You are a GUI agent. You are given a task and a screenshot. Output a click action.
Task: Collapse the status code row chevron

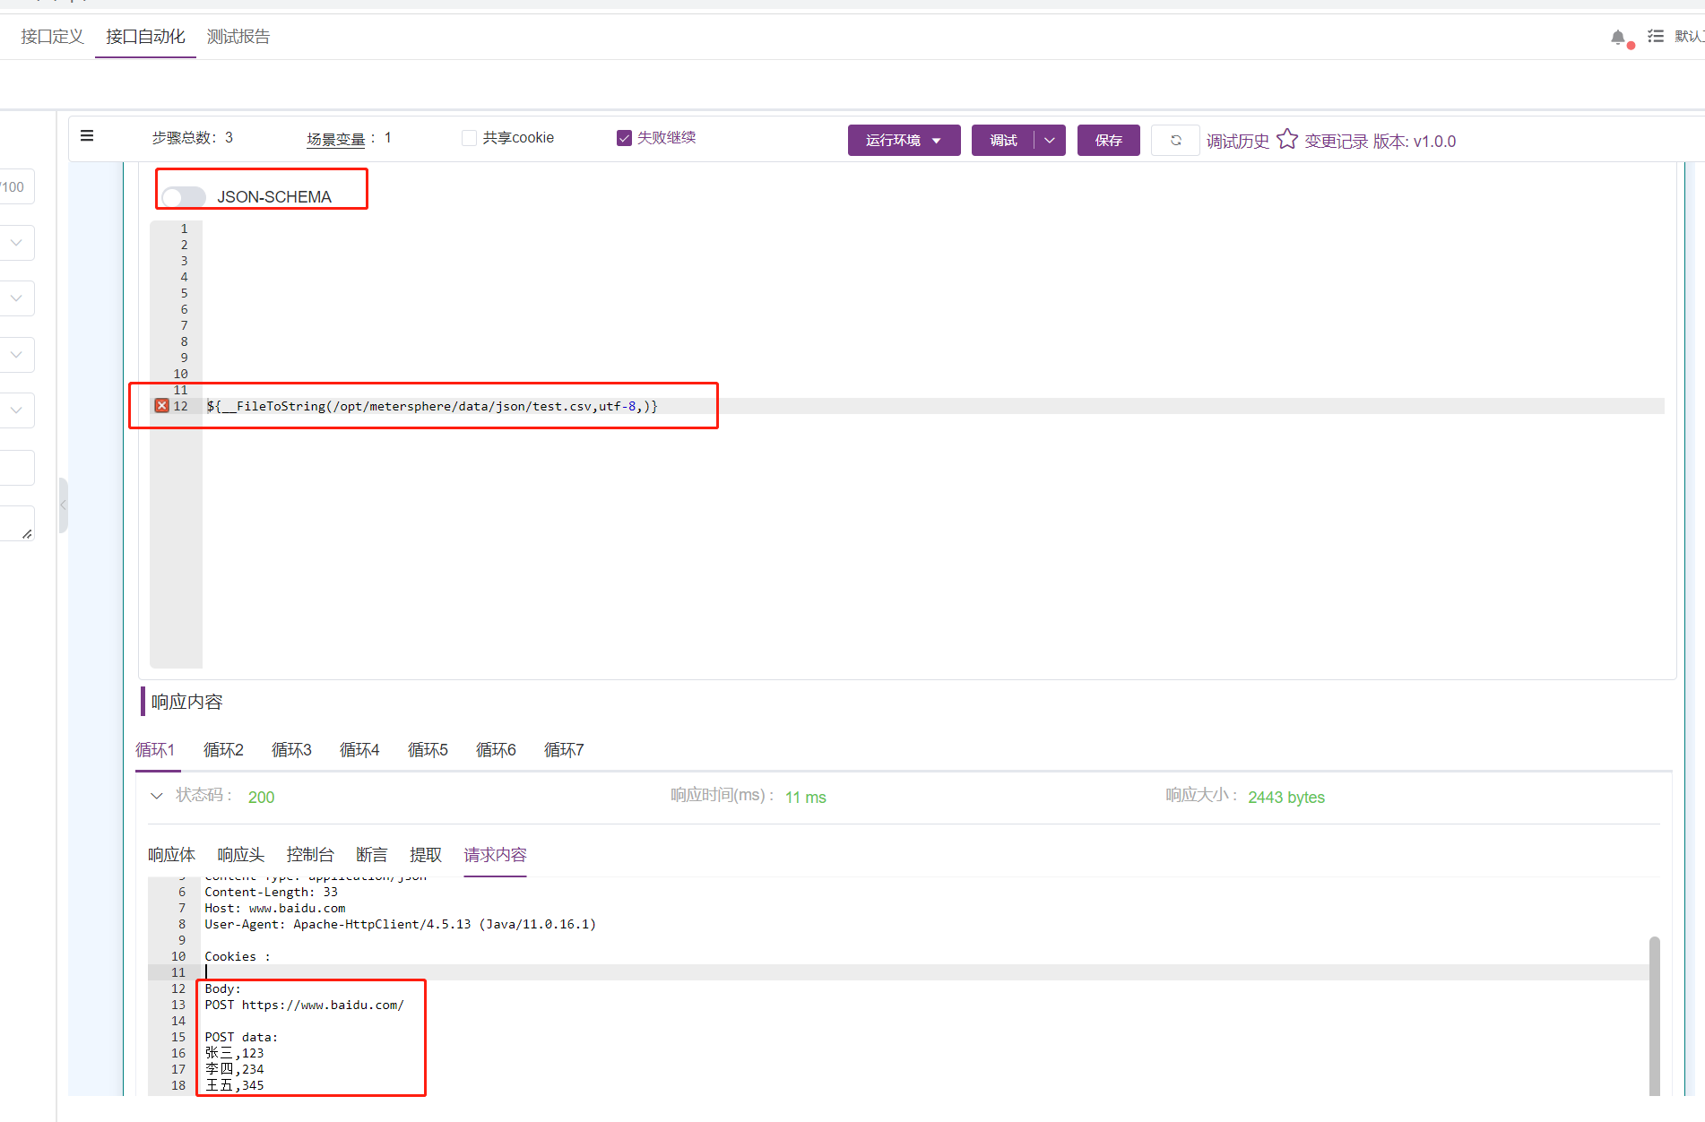click(x=157, y=796)
